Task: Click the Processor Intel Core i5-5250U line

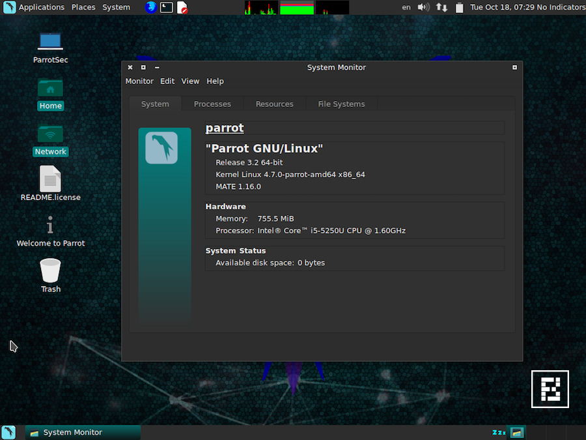Action: click(x=311, y=231)
